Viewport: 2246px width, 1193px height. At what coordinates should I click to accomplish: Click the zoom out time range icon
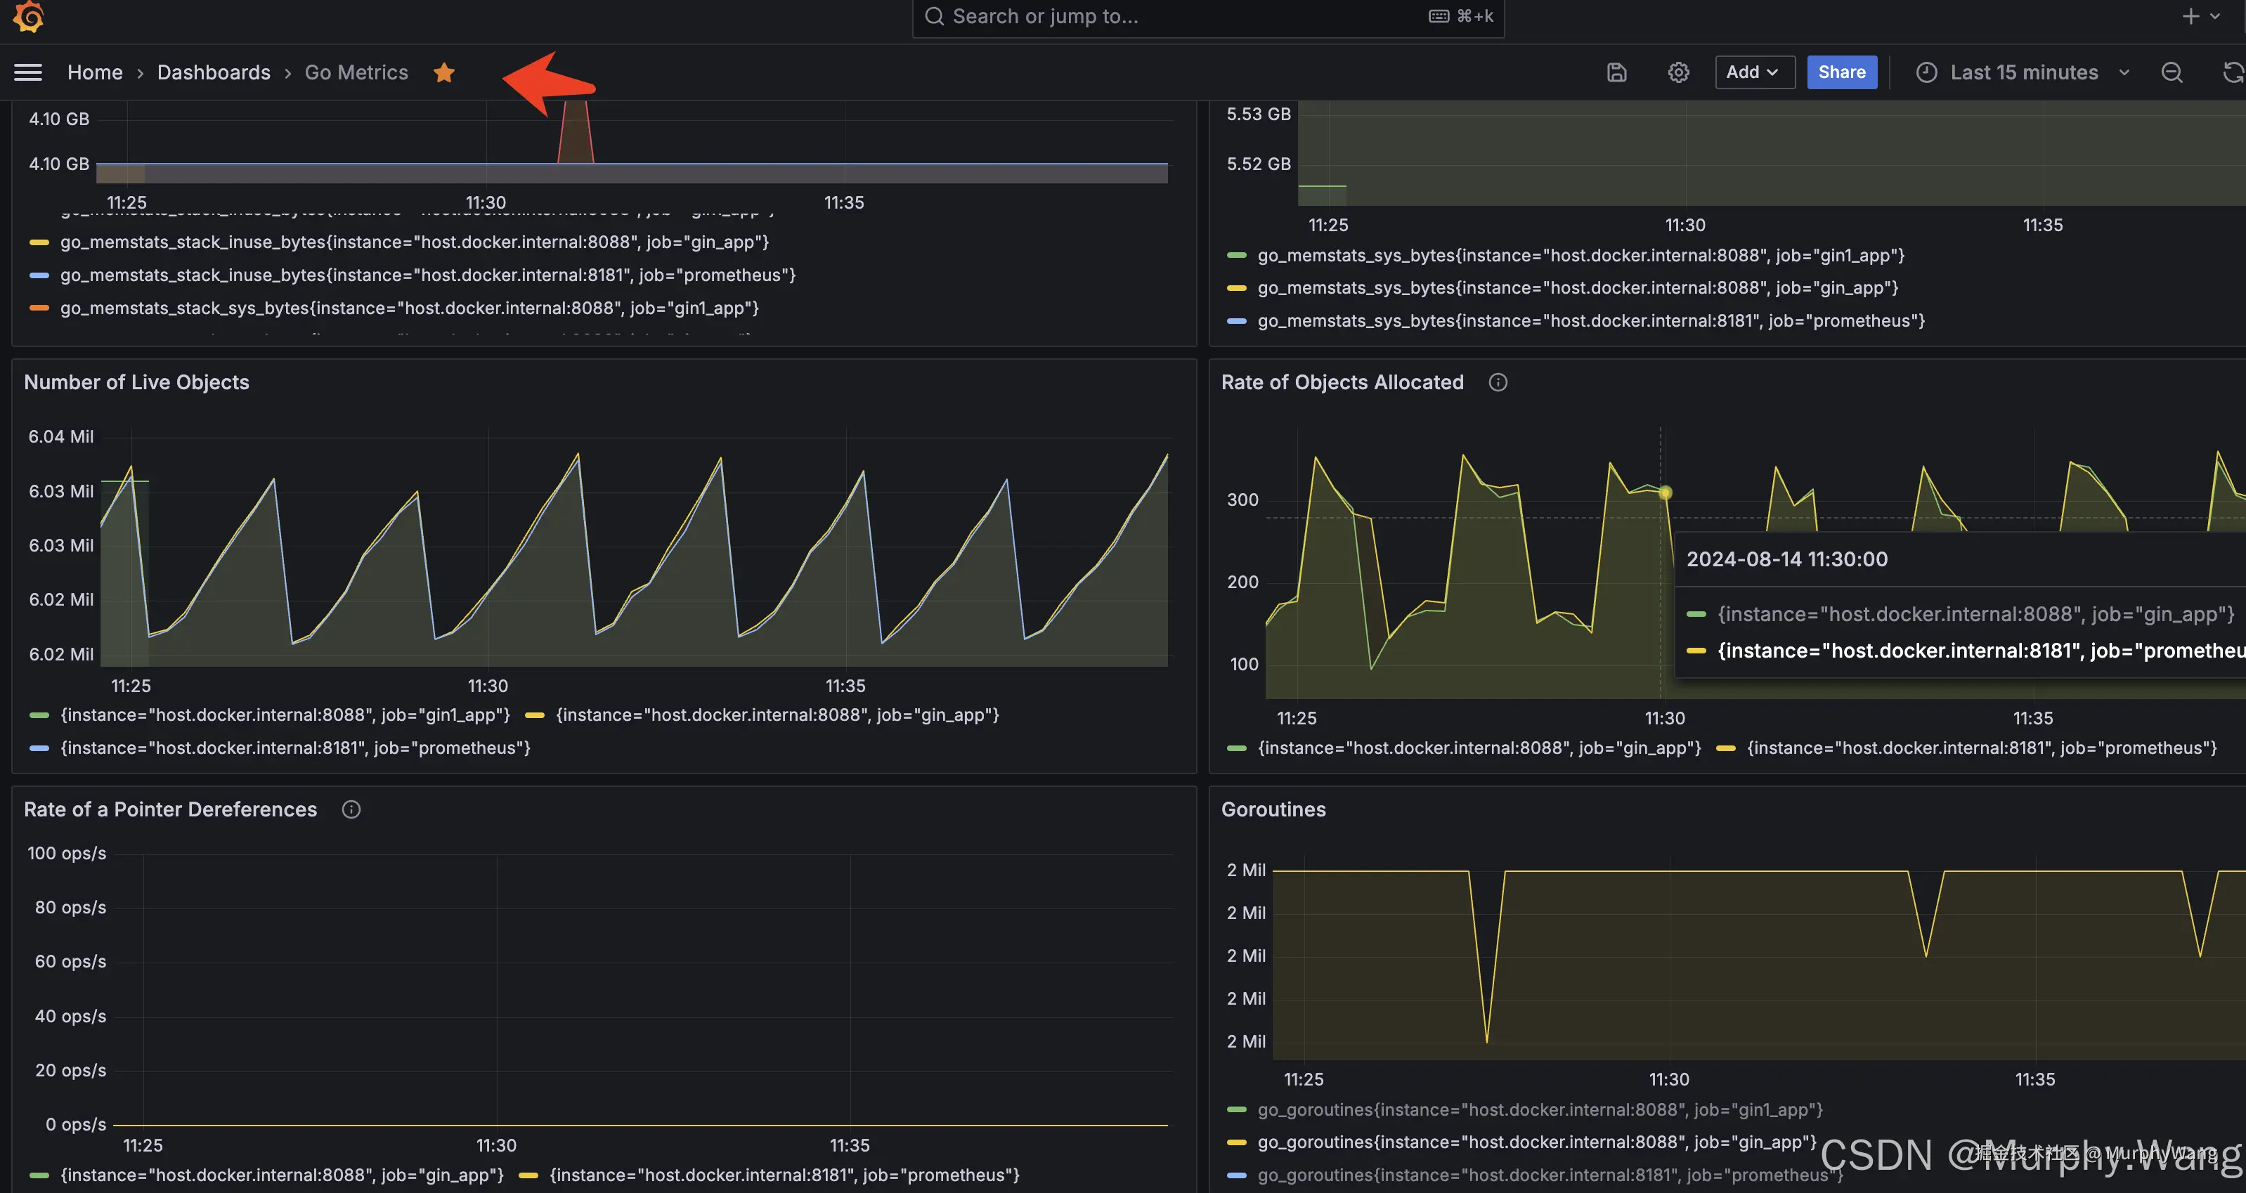pos(2171,72)
